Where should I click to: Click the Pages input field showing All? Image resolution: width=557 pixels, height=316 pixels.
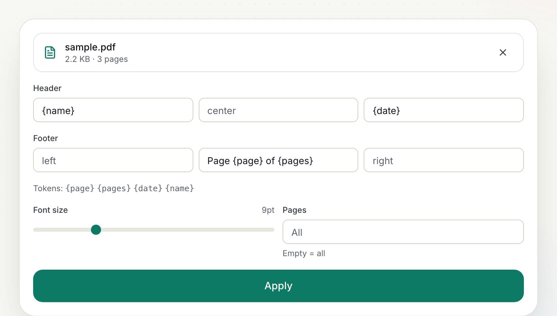click(403, 232)
